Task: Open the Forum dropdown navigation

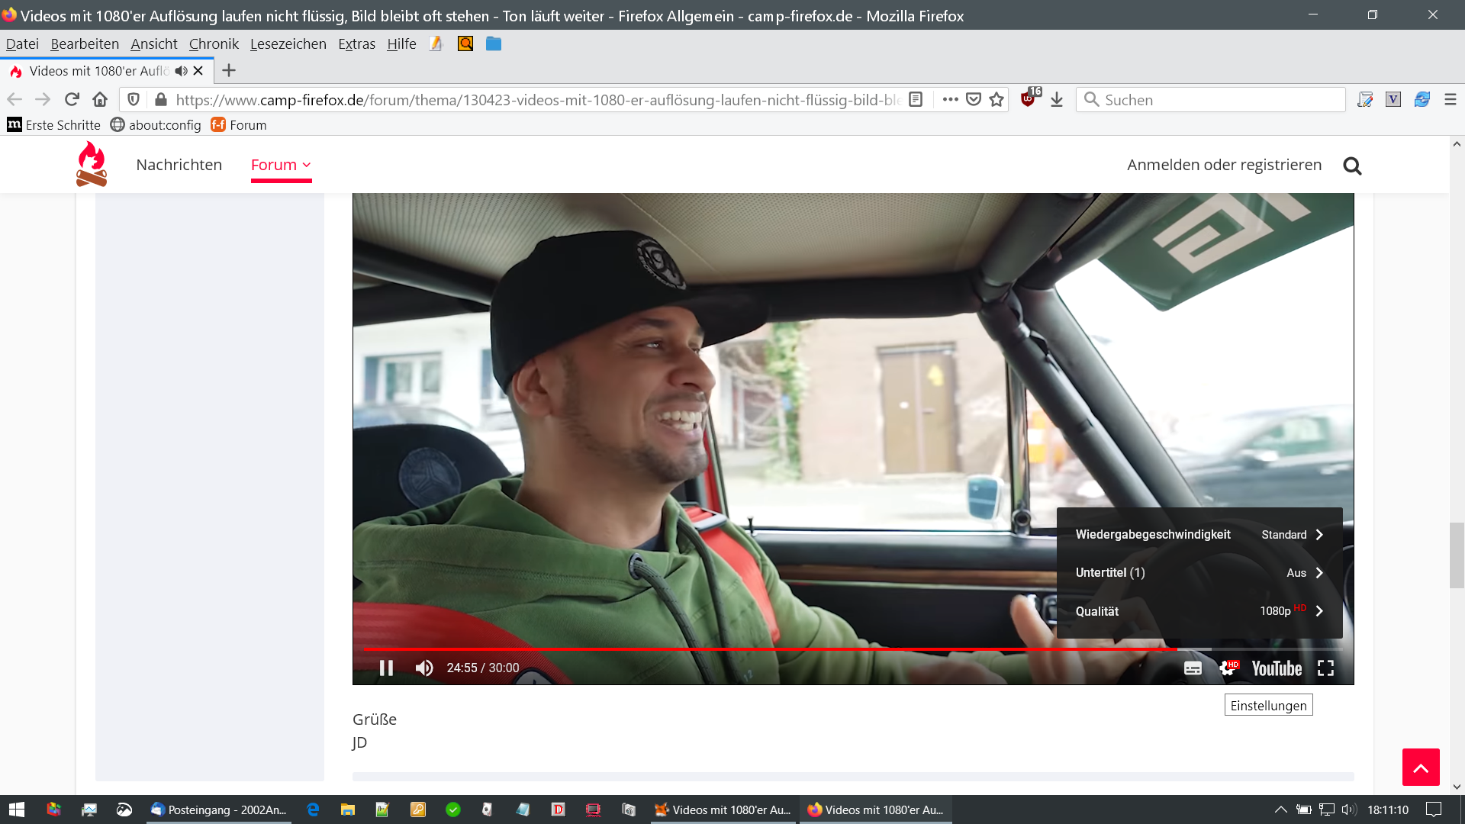Action: (x=281, y=165)
